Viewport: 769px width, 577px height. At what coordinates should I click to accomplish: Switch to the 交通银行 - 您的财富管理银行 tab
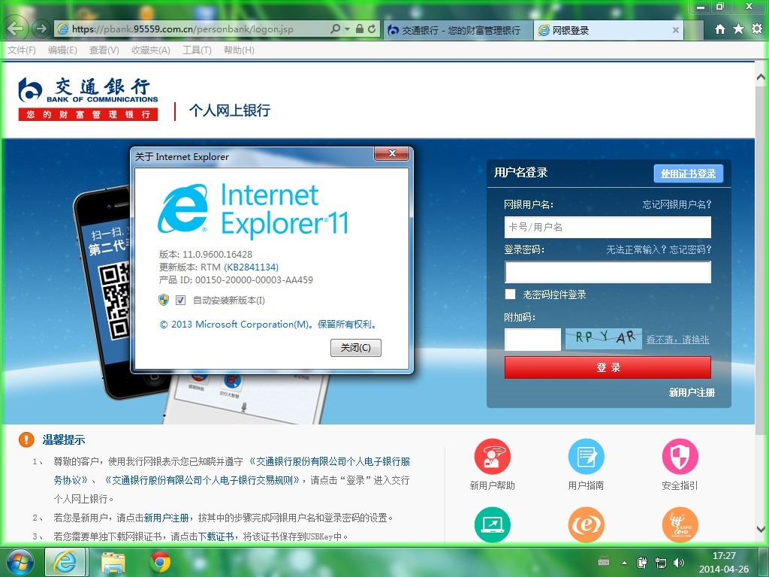458,30
